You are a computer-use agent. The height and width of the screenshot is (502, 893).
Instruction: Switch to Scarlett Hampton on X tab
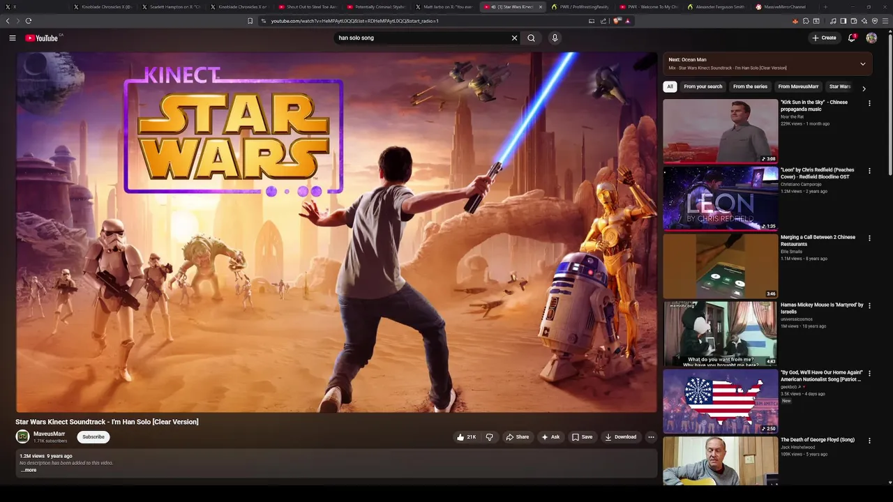(x=171, y=7)
